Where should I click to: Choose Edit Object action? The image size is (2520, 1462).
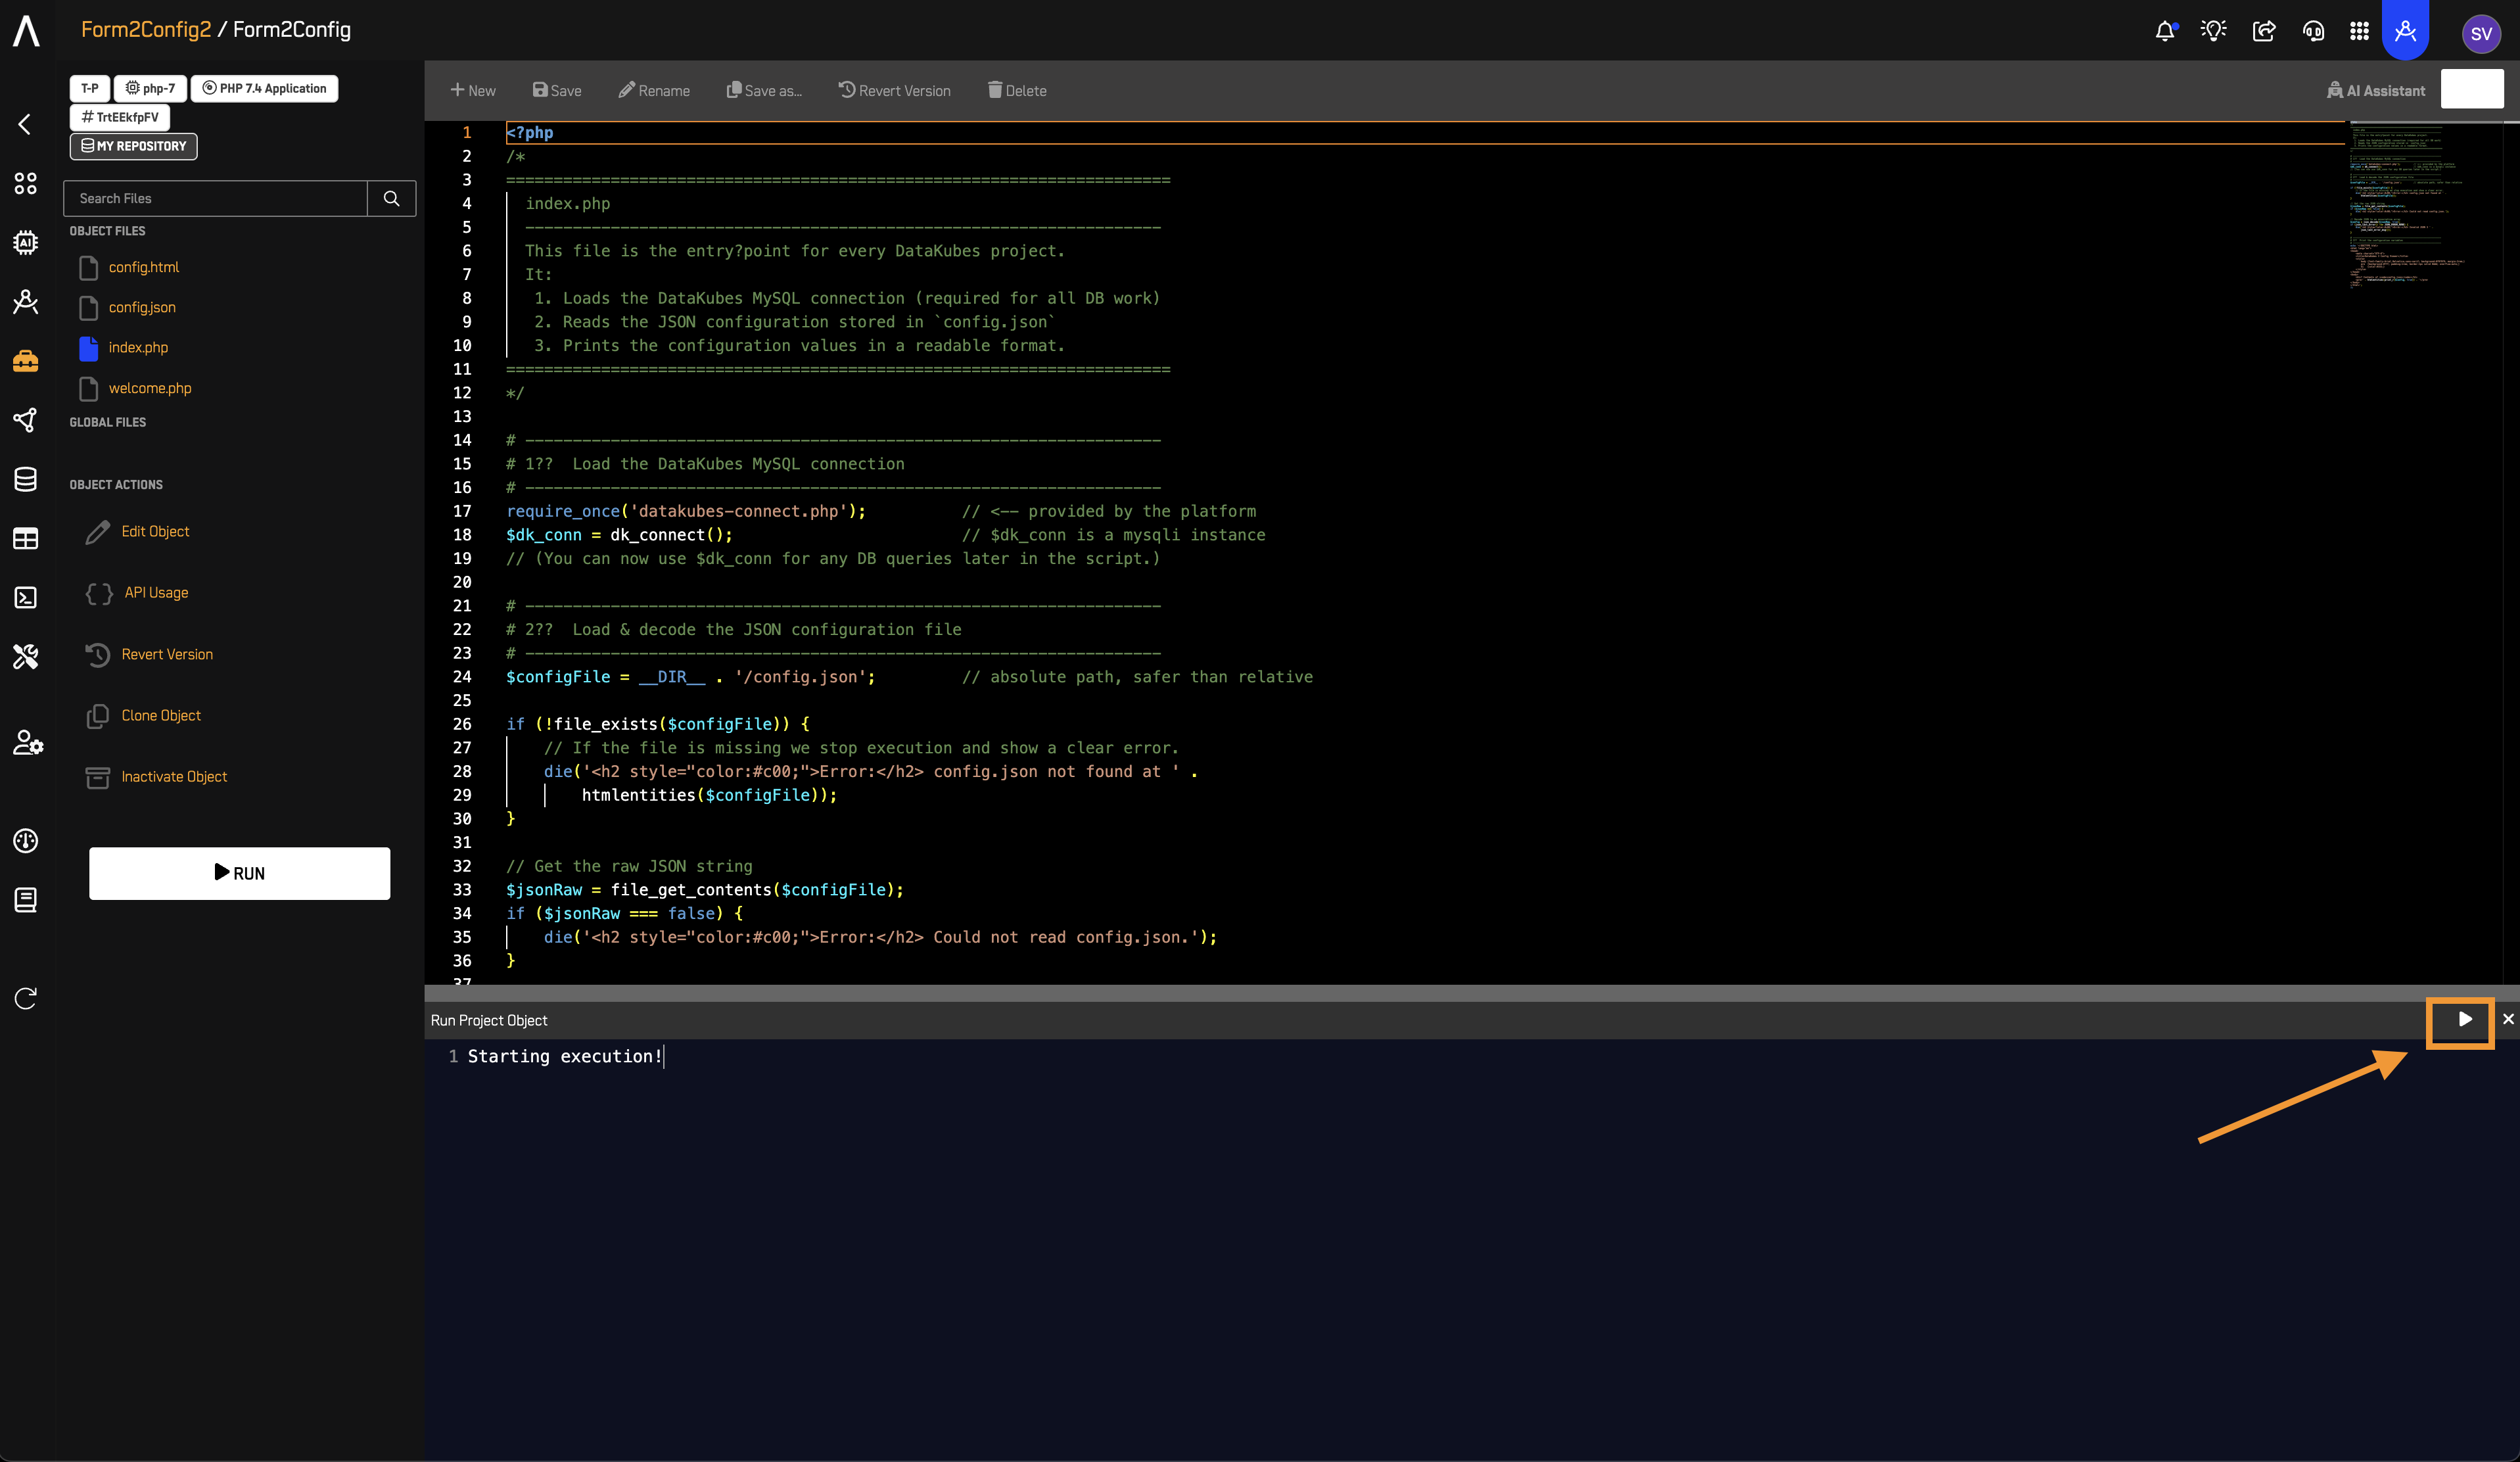[x=155, y=531]
